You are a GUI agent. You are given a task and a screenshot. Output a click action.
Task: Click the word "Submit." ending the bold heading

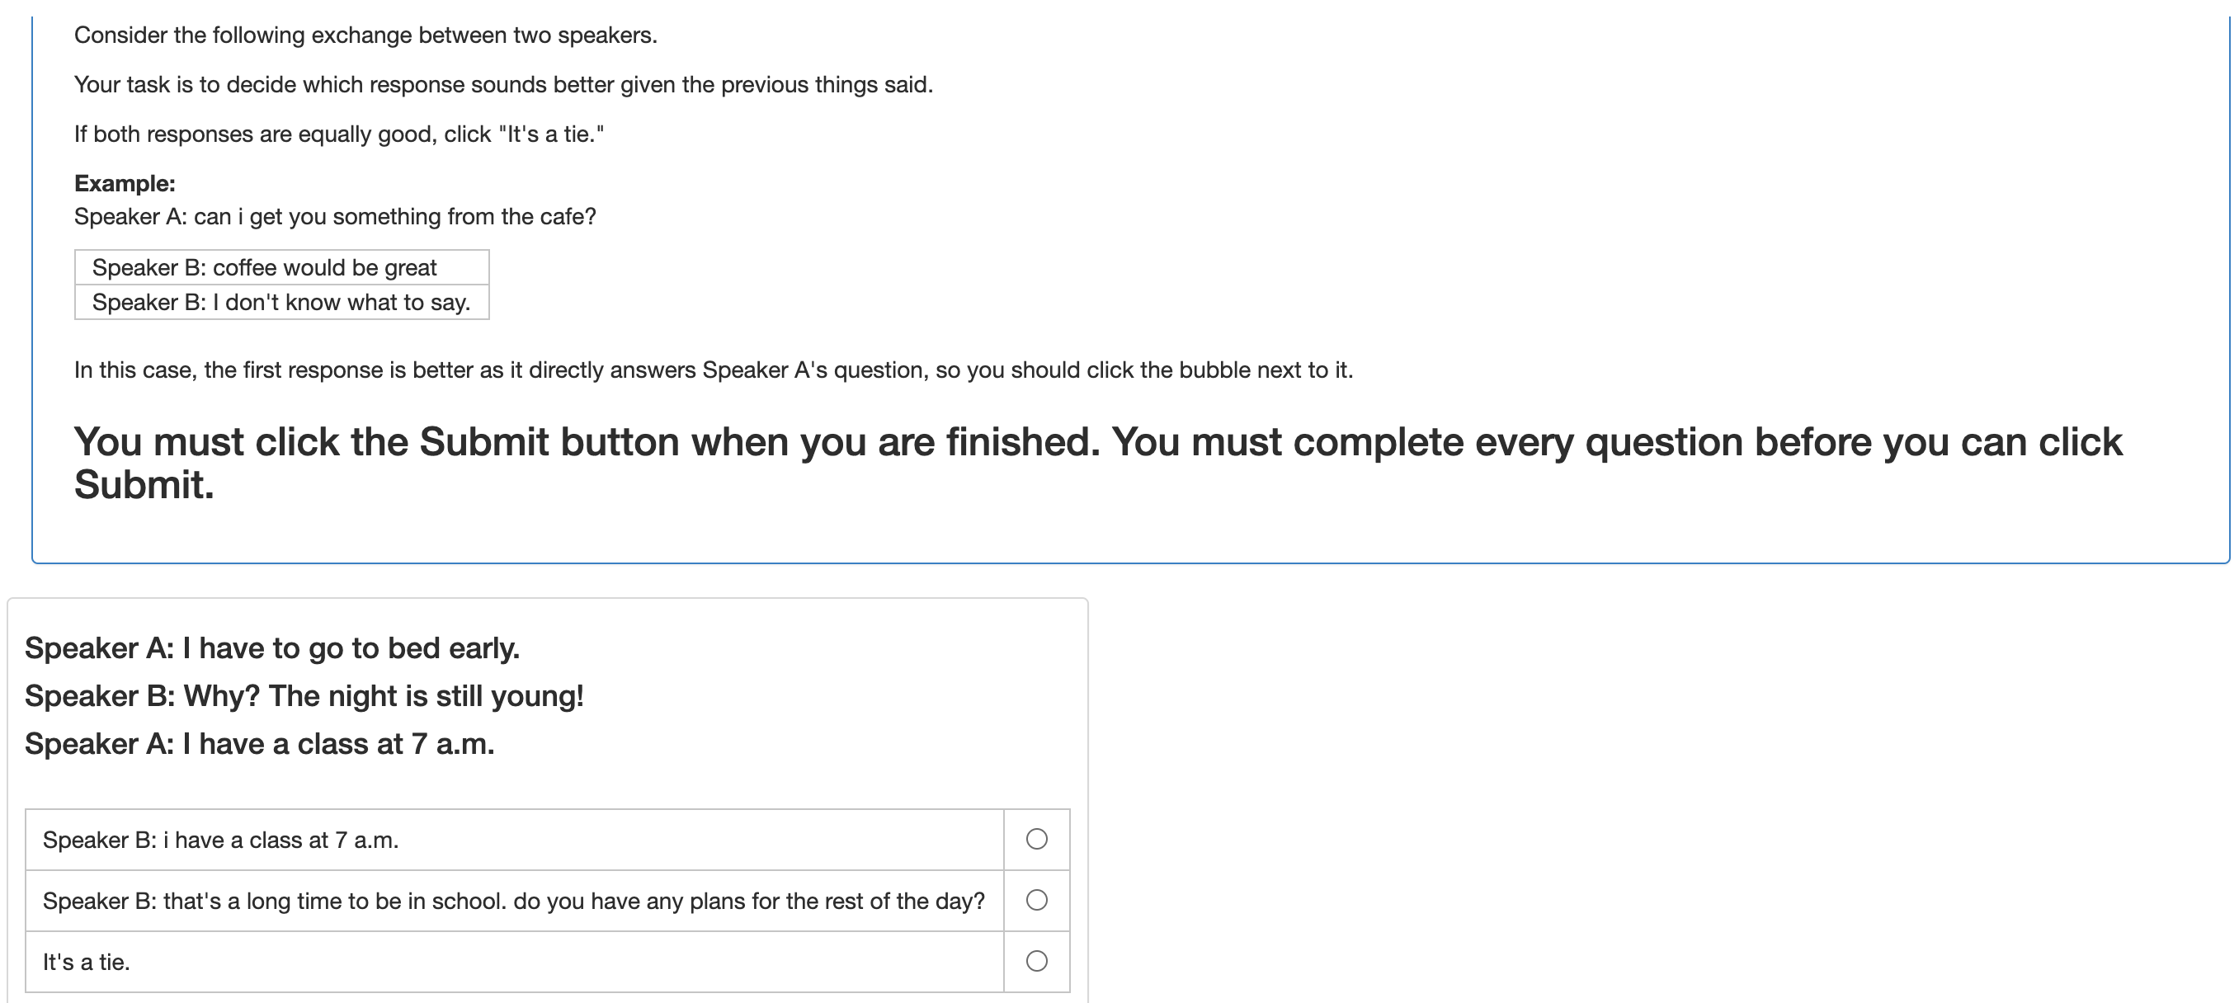point(144,485)
